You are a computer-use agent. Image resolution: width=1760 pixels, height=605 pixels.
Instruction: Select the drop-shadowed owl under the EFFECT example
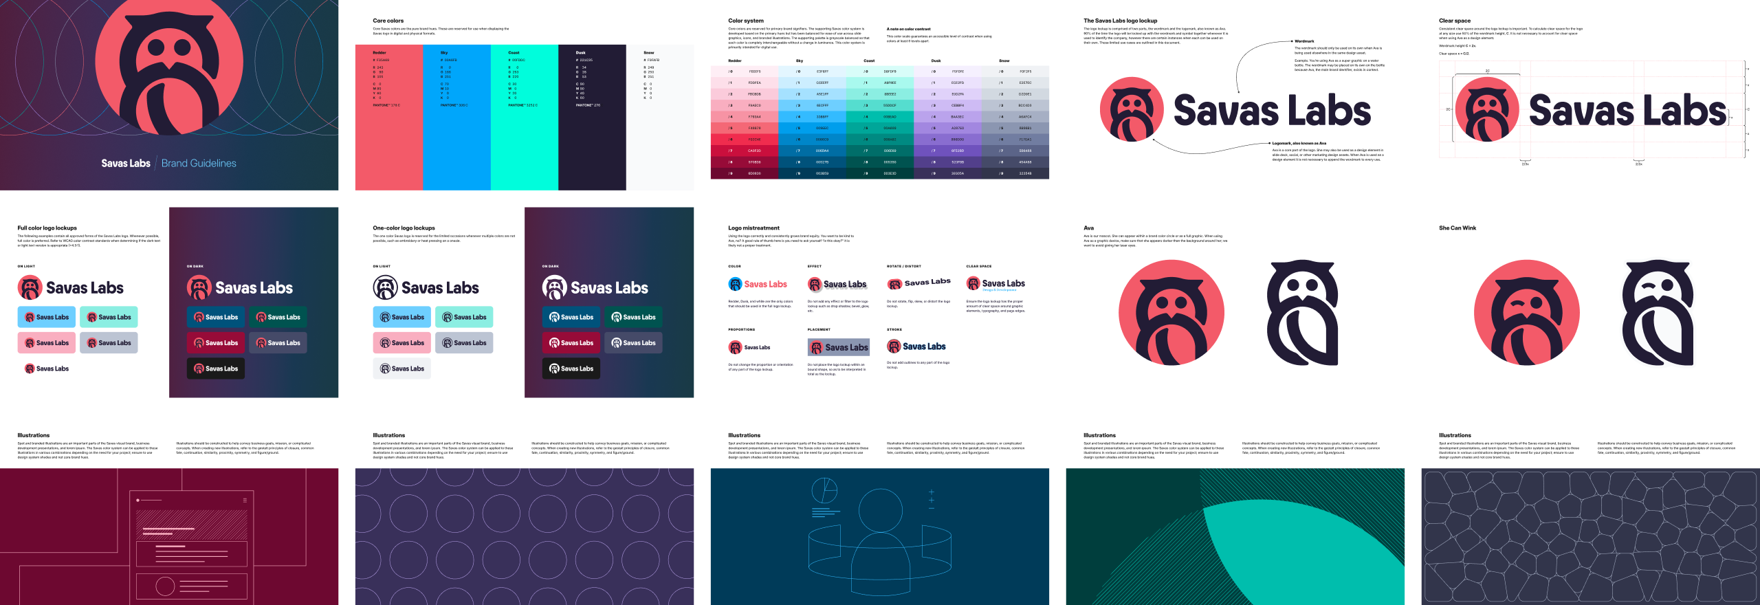click(815, 284)
